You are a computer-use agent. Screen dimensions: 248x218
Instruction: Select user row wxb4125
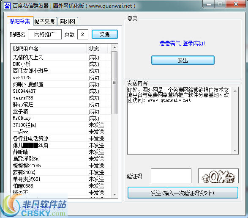click(61, 77)
